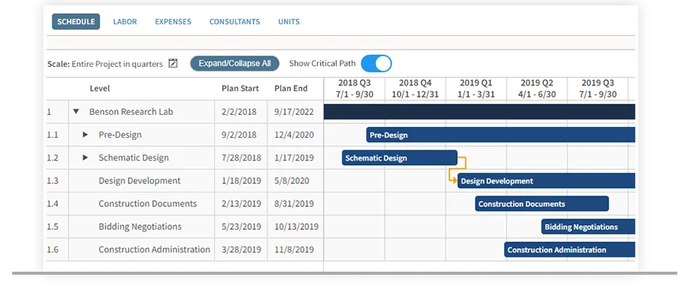Expand the Pre-Design row arrow
The image size is (694, 293).
(x=85, y=135)
